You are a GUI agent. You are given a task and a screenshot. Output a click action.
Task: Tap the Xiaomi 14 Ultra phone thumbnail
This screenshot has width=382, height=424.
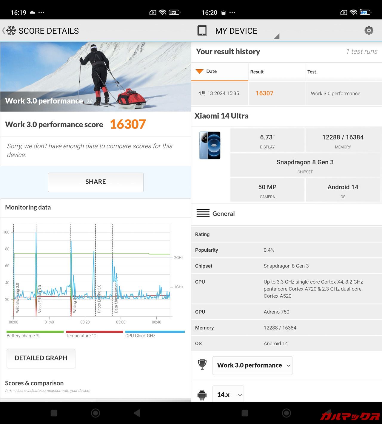[x=210, y=145]
